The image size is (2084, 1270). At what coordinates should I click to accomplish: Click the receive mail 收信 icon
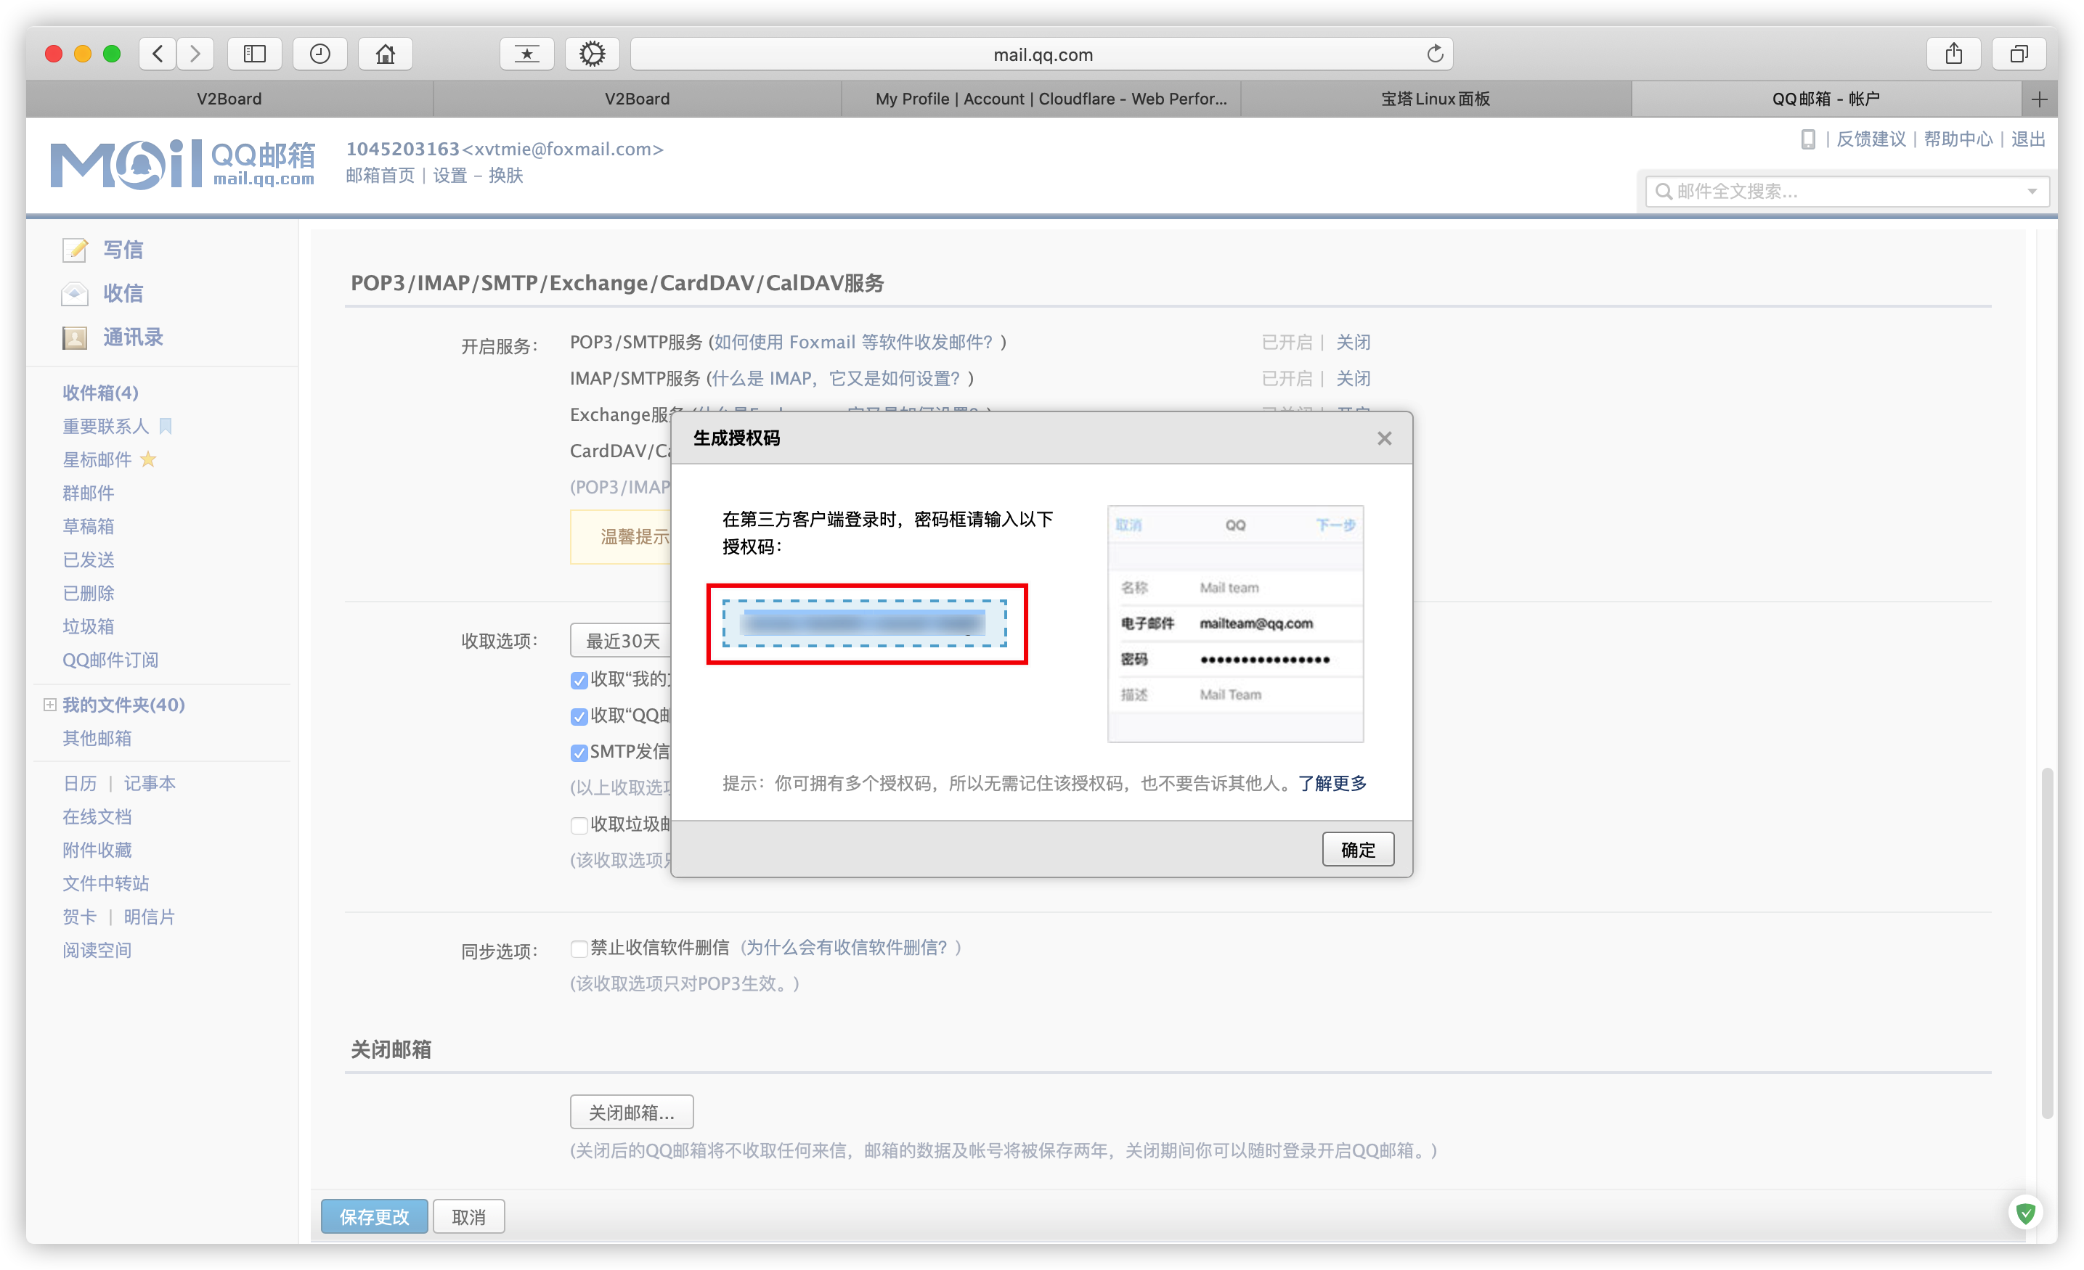point(76,293)
